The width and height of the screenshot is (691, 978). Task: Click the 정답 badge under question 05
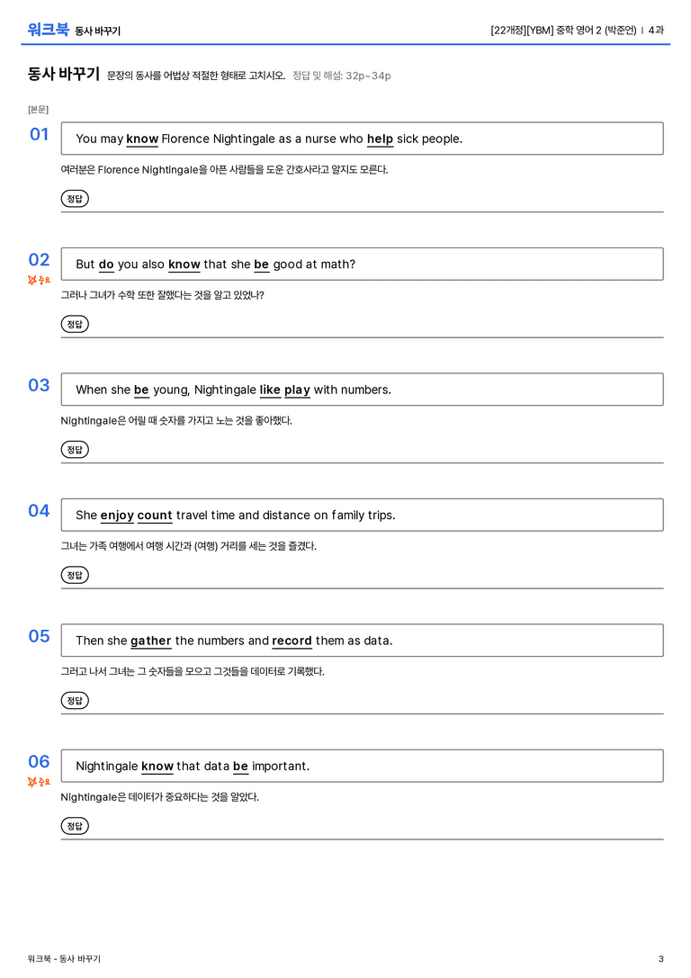tap(75, 701)
